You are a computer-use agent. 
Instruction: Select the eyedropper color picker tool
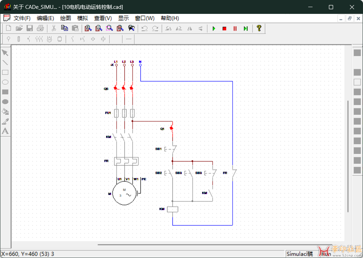click(x=5, y=121)
